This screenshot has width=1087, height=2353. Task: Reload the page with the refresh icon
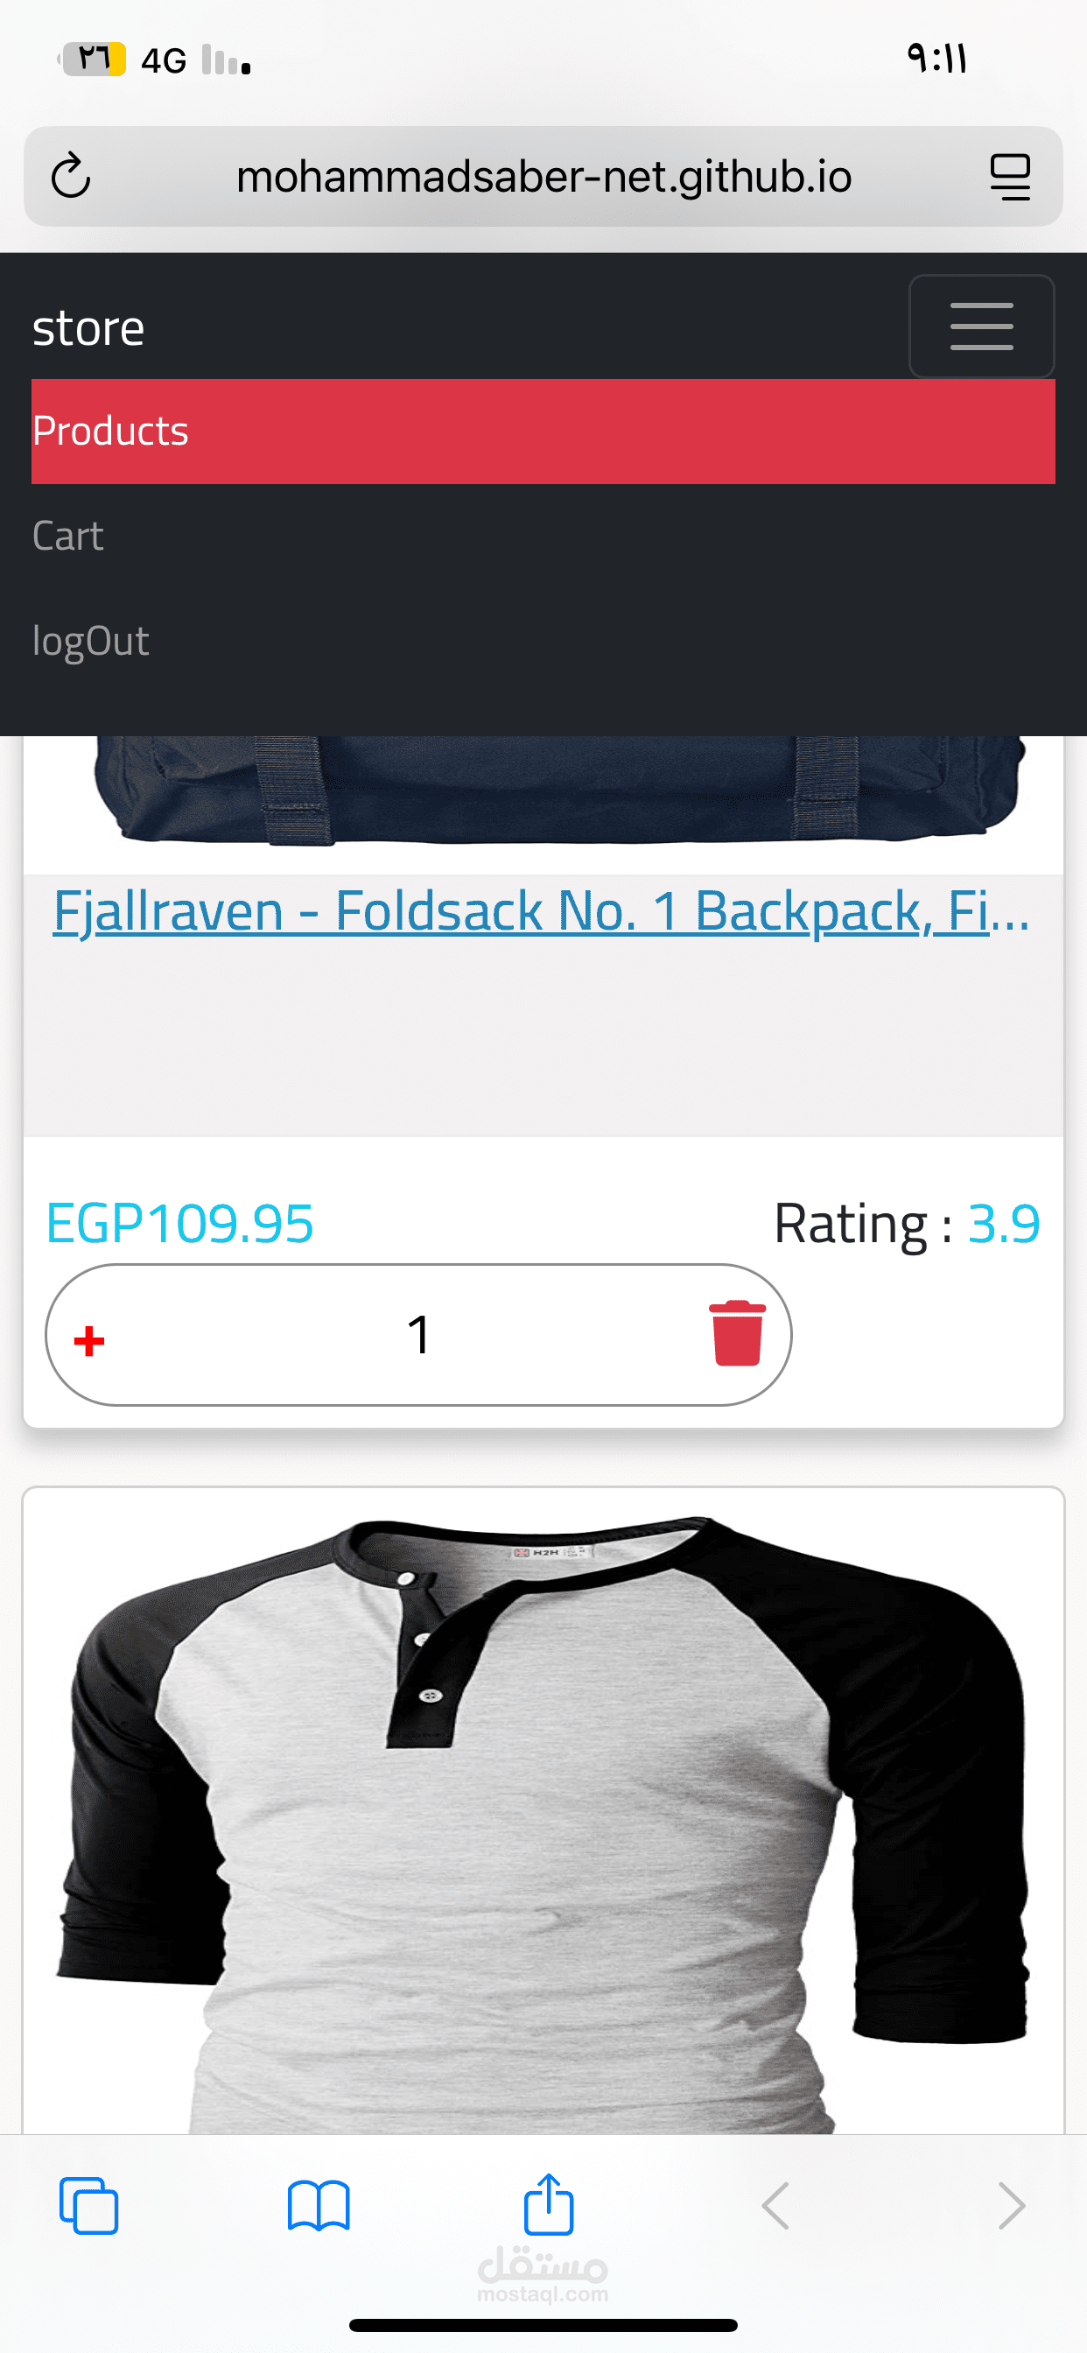[70, 176]
